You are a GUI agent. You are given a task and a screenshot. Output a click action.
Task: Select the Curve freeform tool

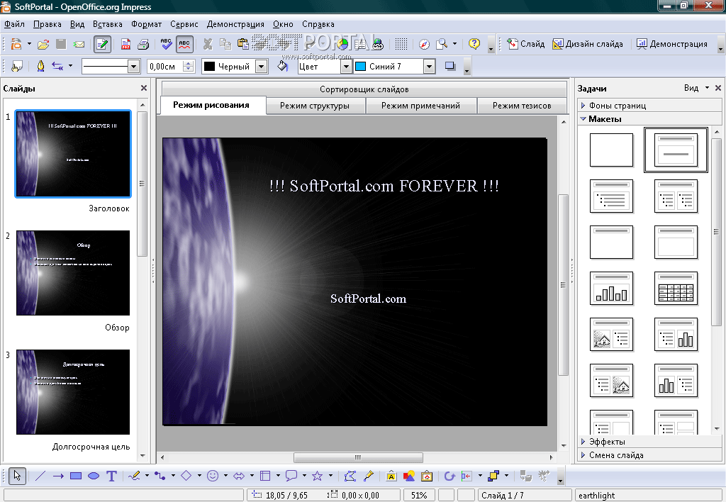(x=134, y=476)
